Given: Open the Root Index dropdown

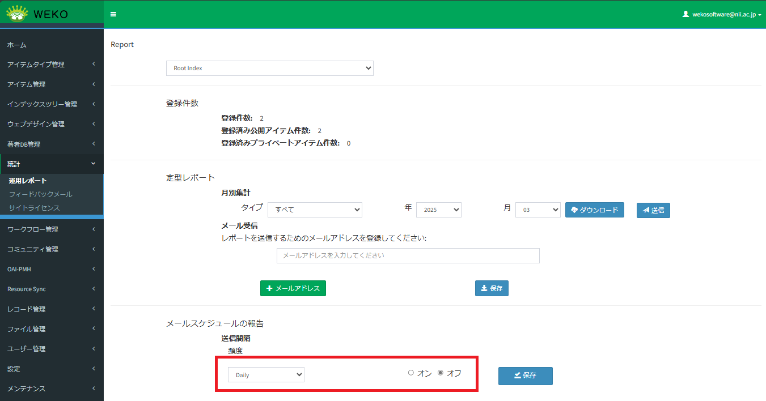Looking at the screenshot, I should 269,68.
